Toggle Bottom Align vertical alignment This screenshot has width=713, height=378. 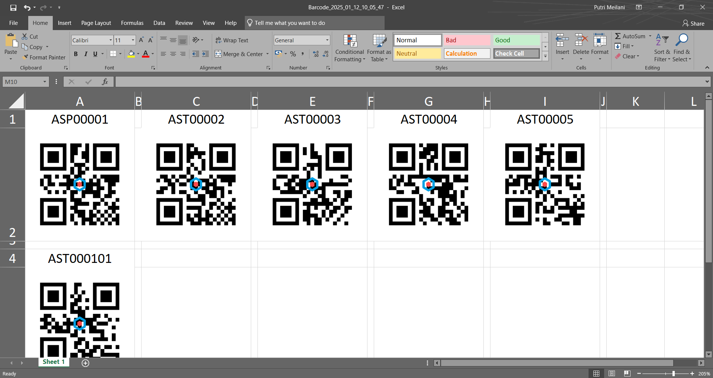[x=183, y=40]
